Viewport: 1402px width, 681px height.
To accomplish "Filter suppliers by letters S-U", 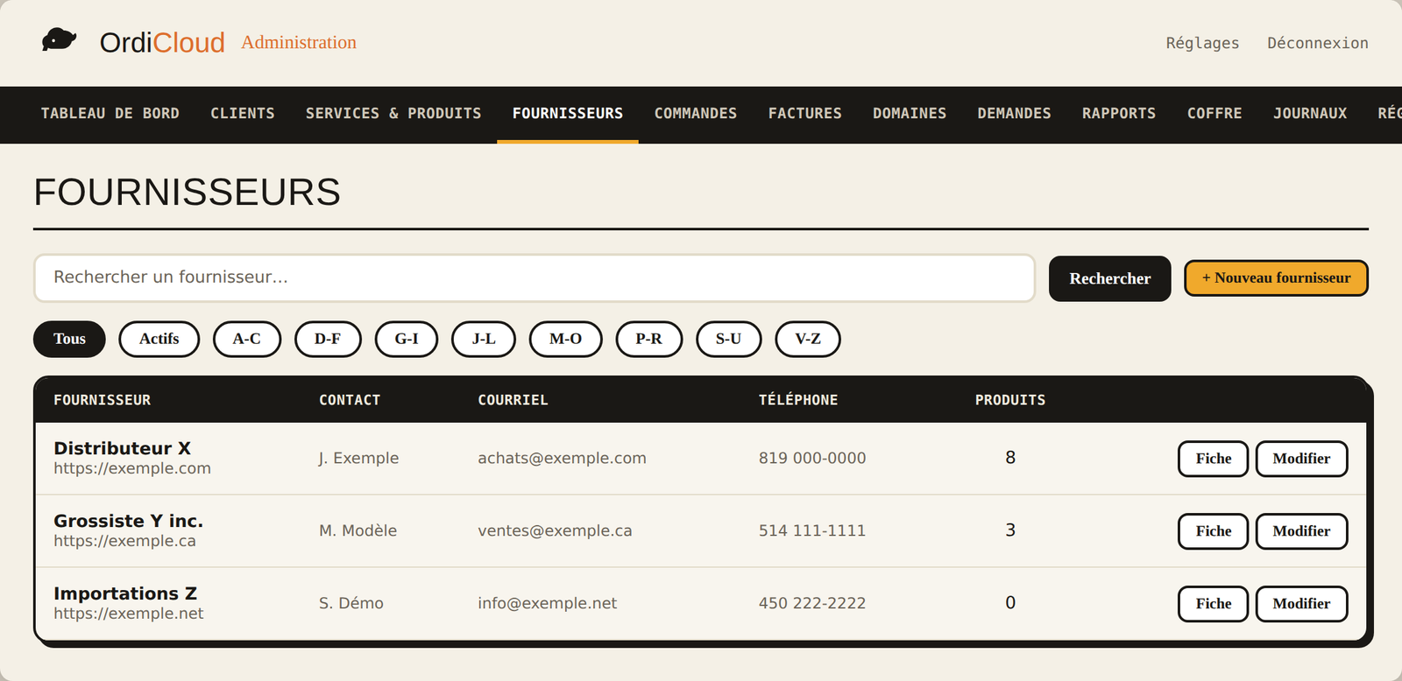I will tap(729, 339).
